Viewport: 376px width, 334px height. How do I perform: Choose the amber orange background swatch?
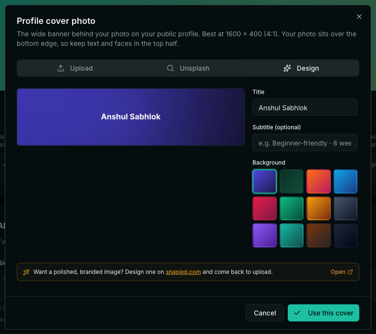(x=318, y=209)
